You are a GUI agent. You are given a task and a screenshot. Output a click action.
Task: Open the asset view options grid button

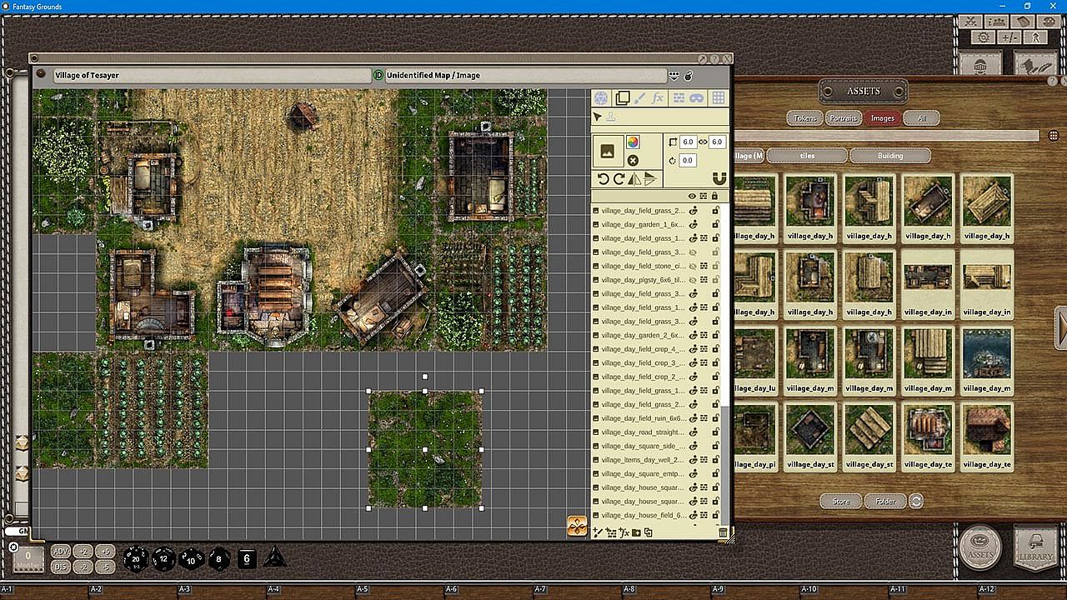1054,136
